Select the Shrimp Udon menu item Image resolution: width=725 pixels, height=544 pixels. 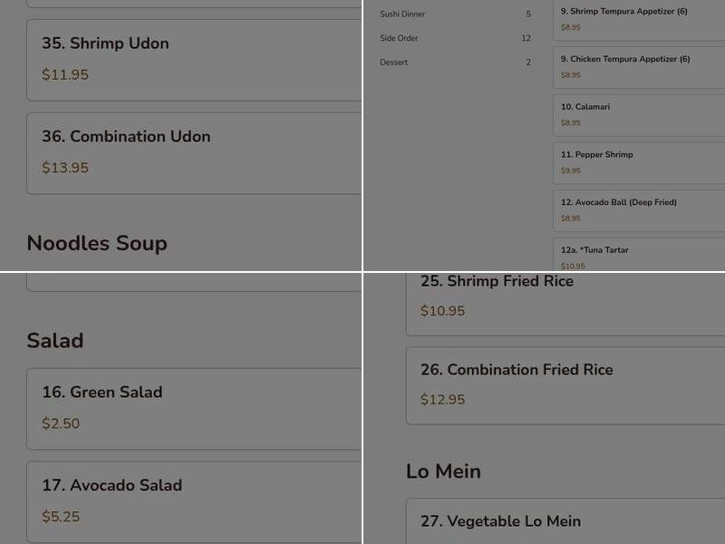[x=105, y=44]
